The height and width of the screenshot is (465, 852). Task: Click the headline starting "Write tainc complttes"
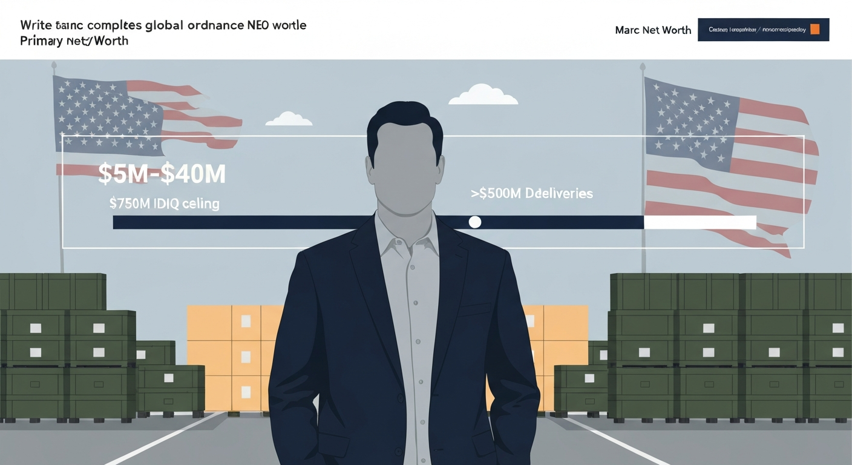[x=163, y=25]
